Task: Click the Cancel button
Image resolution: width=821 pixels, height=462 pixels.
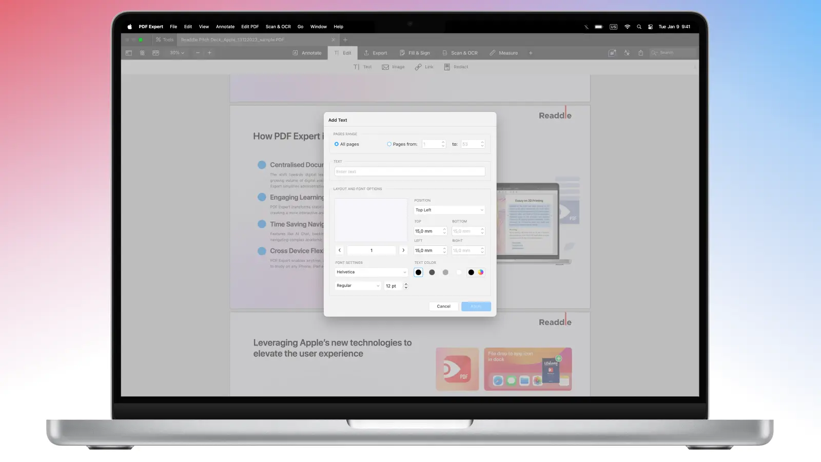Action: tap(443, 306)
